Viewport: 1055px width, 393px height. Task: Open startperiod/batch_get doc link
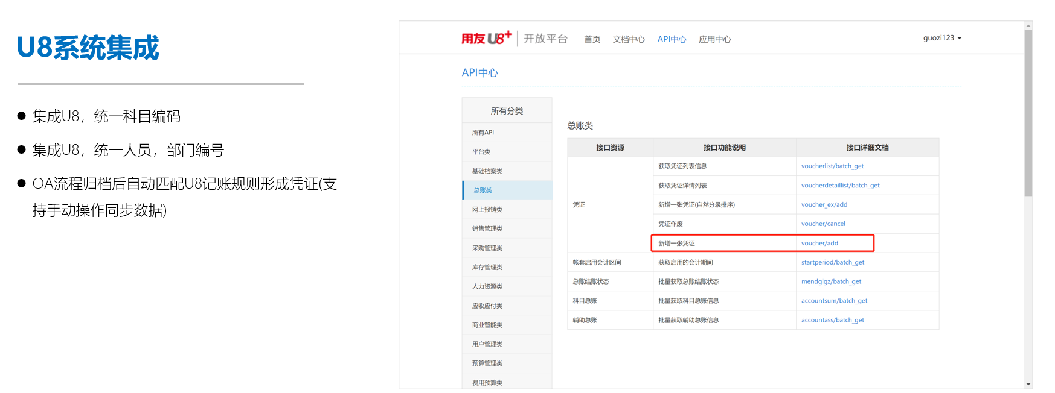tap(833, 262)
